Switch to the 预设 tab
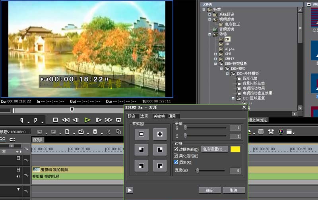 (131, 116)
